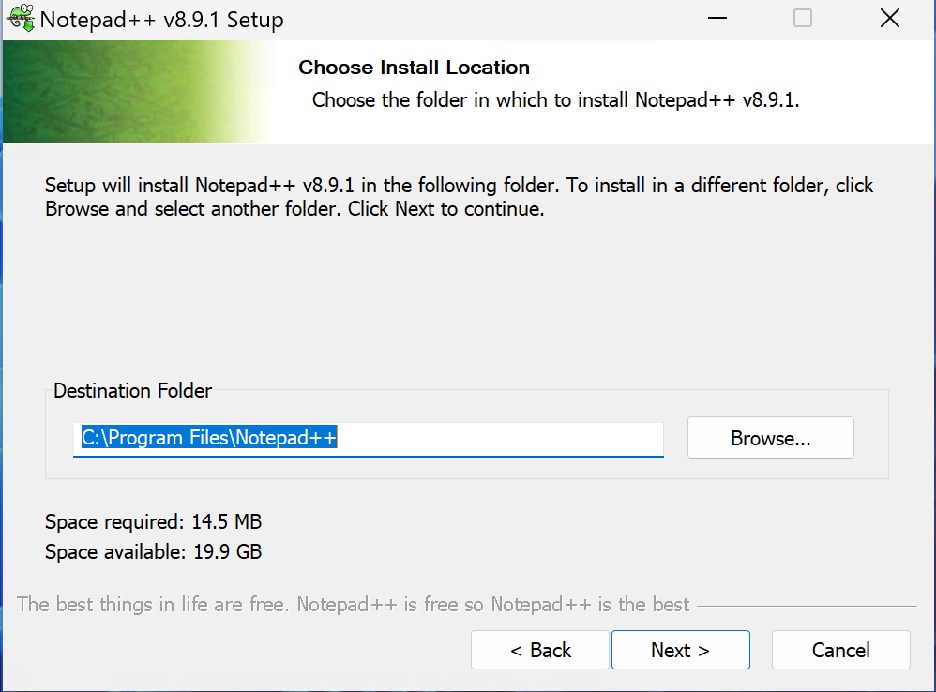Click the Destination Folder group label
This screenshot has width=936, height=692.
132,391
